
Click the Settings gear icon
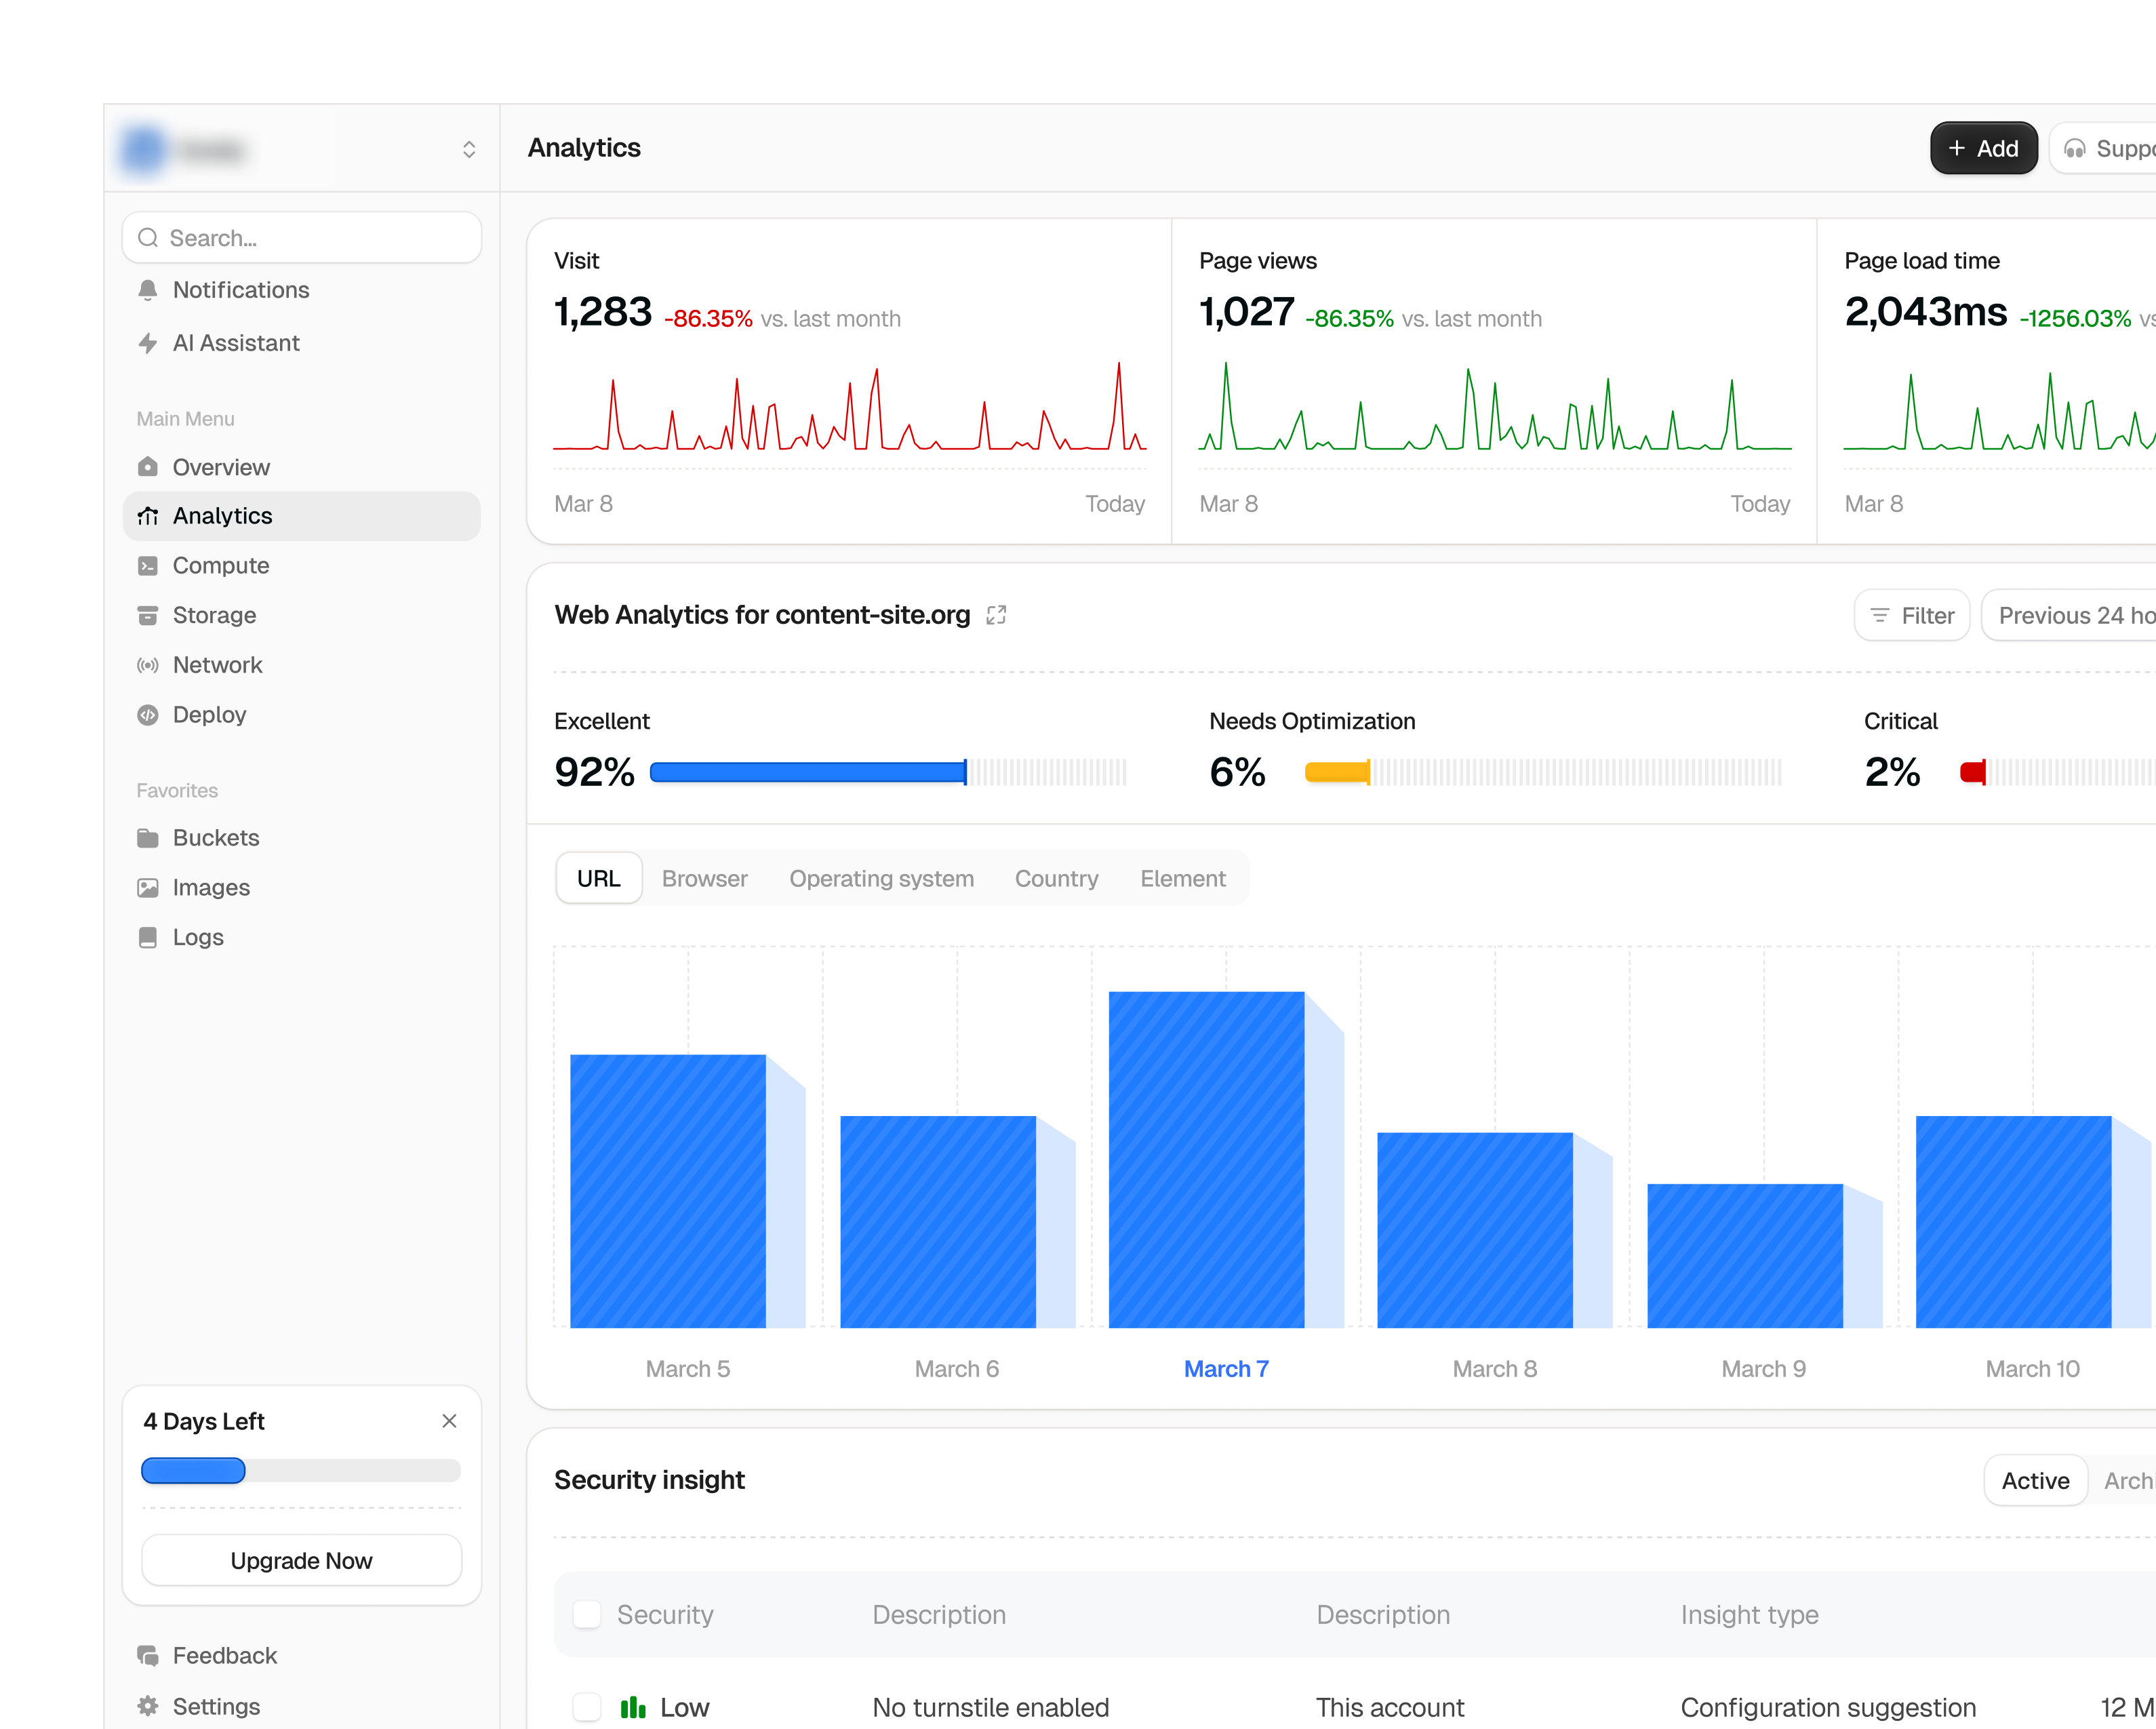[148, 1706]
